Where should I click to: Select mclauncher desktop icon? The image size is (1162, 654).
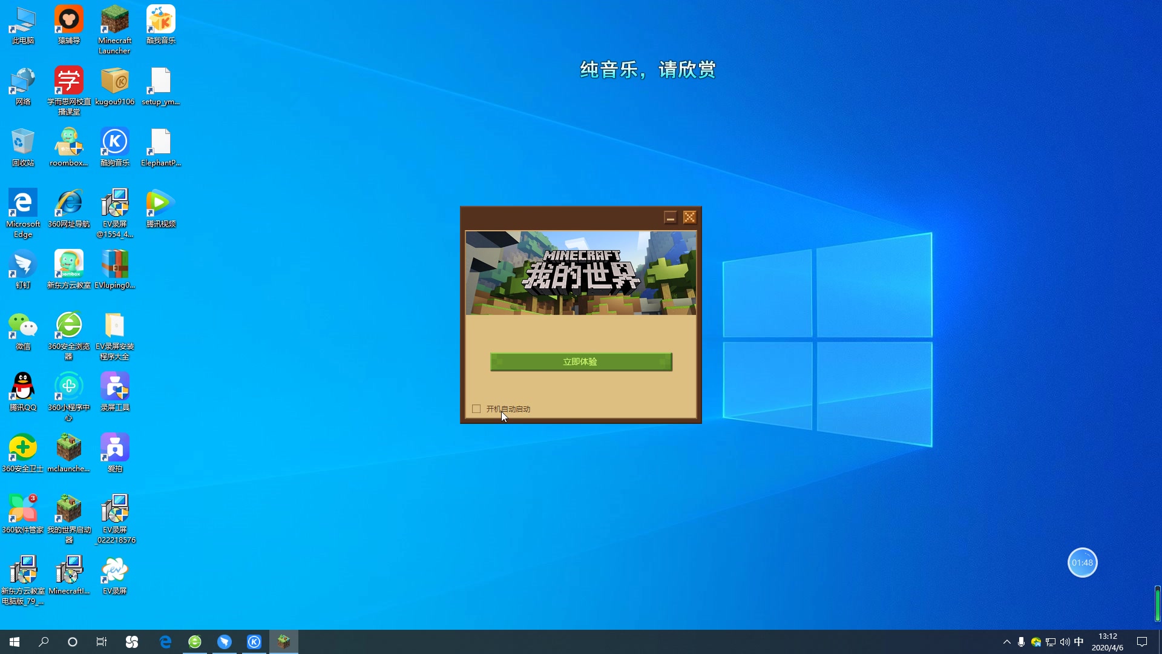click(69, 454)
